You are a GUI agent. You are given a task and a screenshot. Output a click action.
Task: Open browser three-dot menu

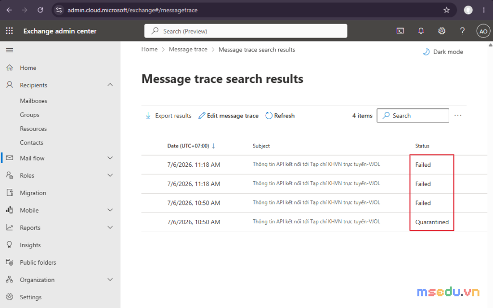[x=484, y=10]
